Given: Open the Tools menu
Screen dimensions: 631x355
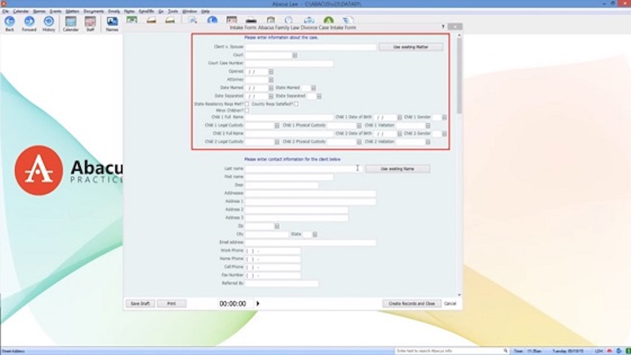Looking at the screenshot, I should click(x=173, y=11).
